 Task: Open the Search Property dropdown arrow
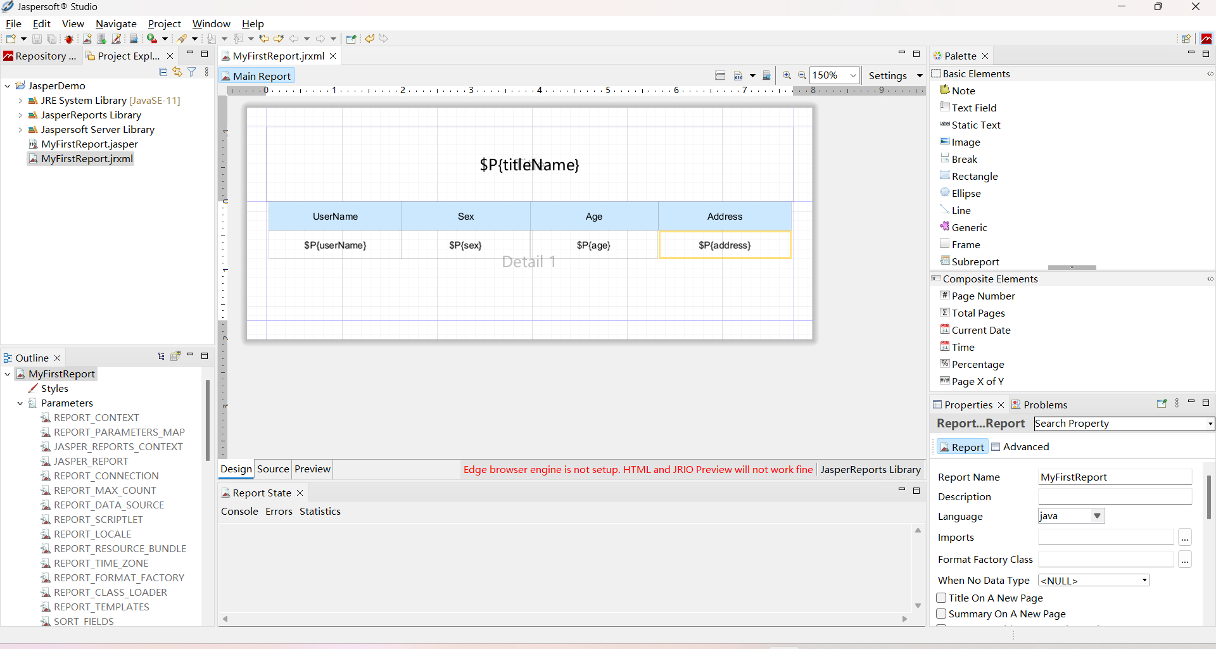1210,424
